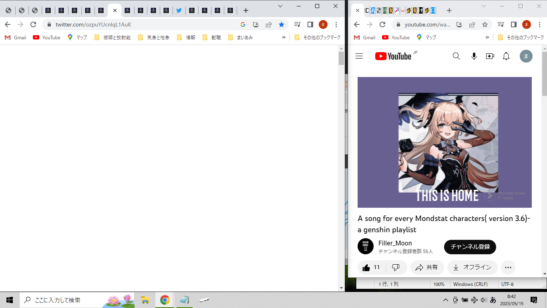Open media controls in the YouTube window
The image size is (547, 308).
(501, 24)
